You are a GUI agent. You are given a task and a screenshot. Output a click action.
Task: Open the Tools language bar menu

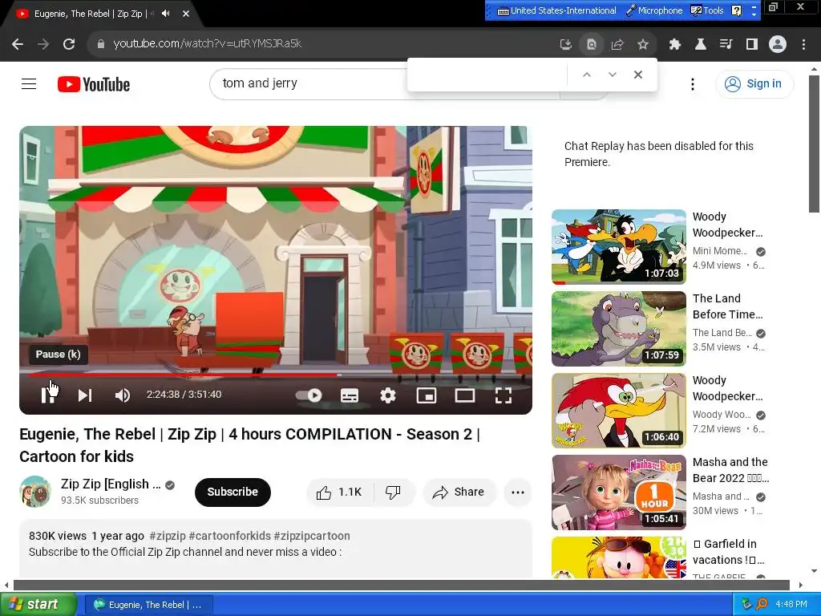coord(707,10)
